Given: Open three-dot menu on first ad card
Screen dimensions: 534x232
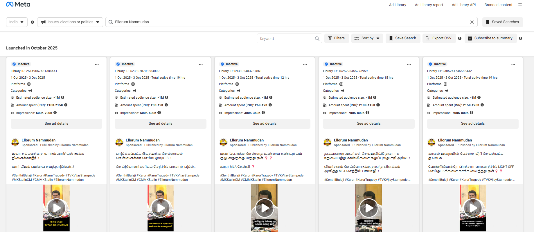Looking at the screenshot, I should point(97,64).
